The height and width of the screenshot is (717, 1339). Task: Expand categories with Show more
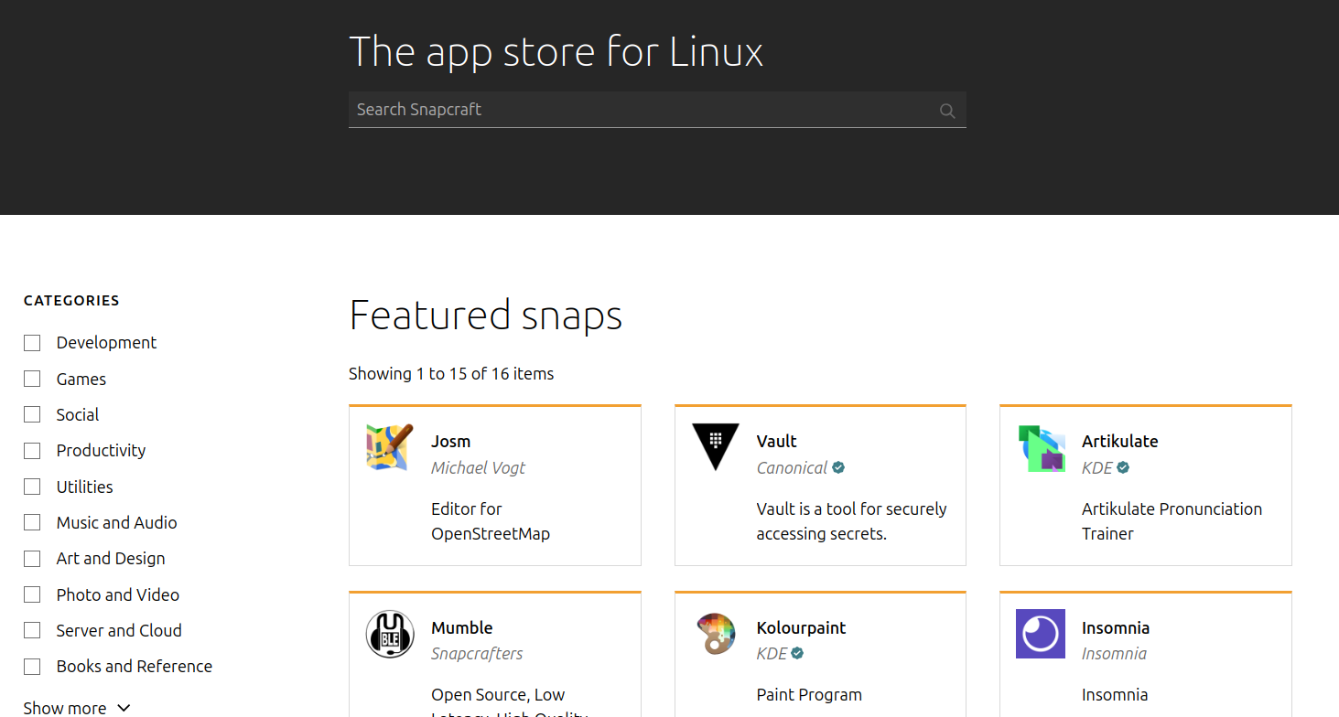coord(77,708)
